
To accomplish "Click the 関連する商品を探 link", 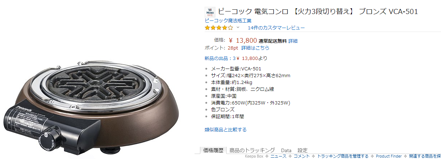I will [425, 156].
